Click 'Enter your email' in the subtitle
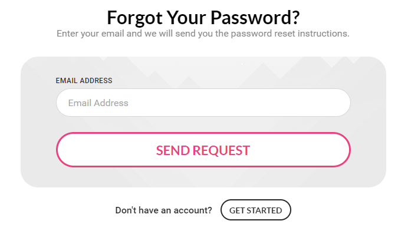 coord(90,34)
